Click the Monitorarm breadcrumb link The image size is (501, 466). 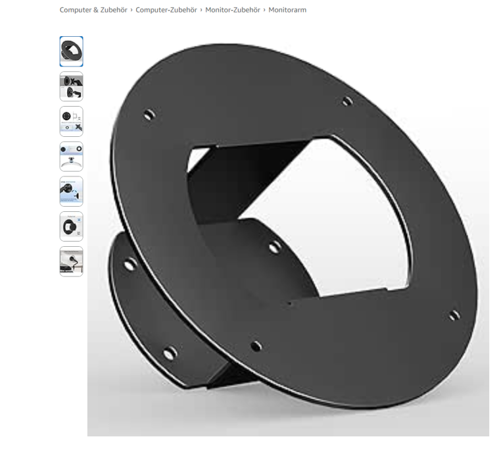tap(287, 10)
